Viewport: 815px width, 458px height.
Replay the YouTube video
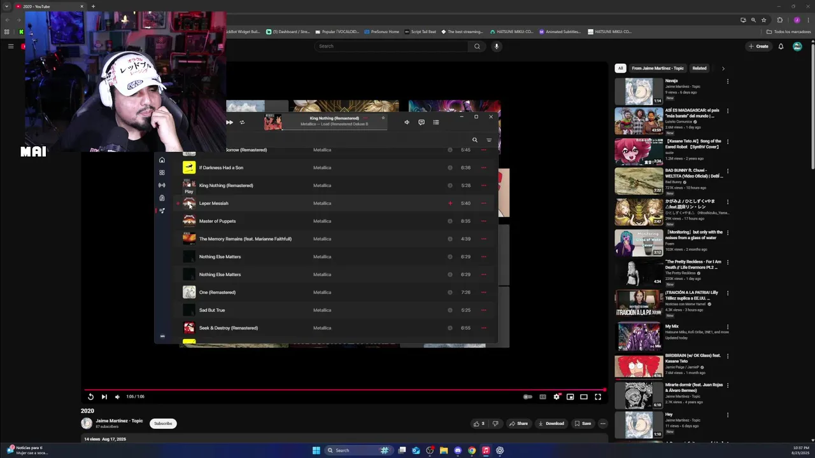click(90, 396)
